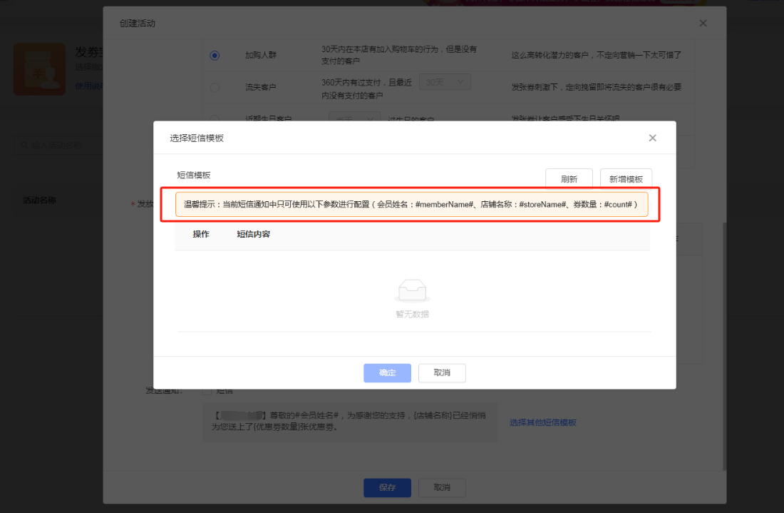Viewport: 784px width, 513px height.
Task: Select the 流失客户 radio option
Action: pyautogui.click(x=215, y=88)
